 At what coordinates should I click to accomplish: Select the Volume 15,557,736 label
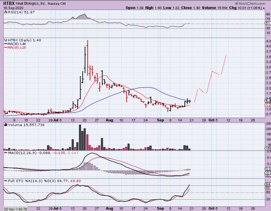coord(26,125)
